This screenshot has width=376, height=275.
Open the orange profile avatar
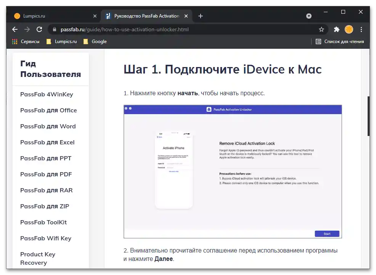point(349,29)
